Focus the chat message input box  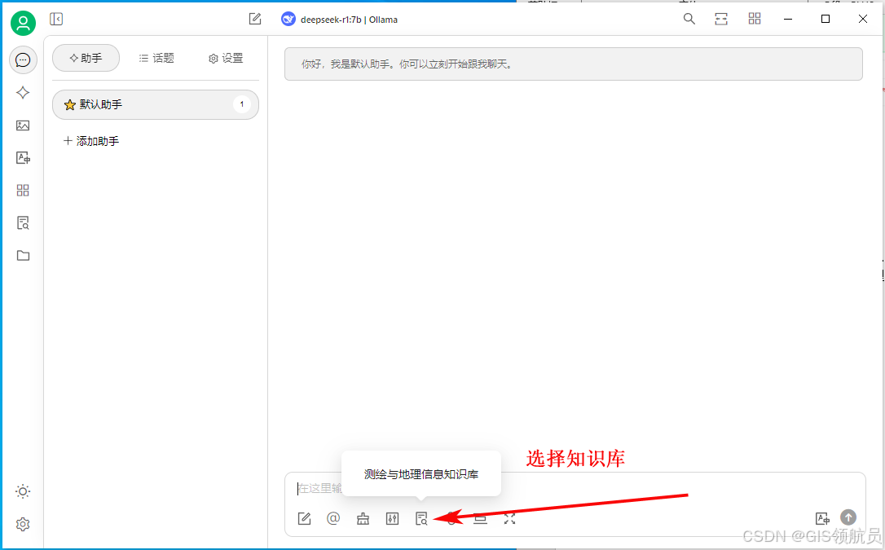click(575, 489)
